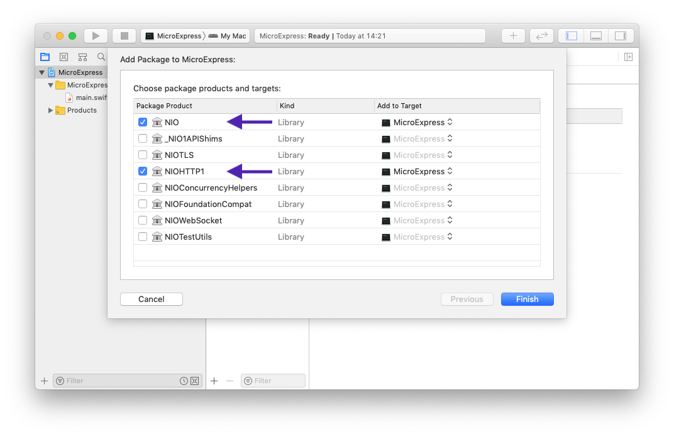674x436 pixels.
Task: Cancel adding the package
Action: pyautogui.click(x=152, y=299)
